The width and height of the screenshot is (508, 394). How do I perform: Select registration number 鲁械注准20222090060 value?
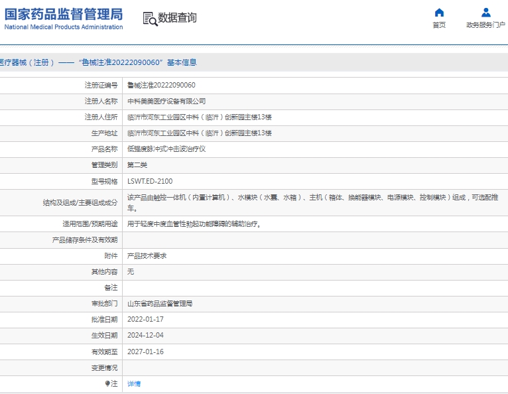click(x=161, y=85)
